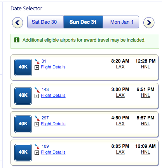
Task: Click the green info icon in notice
Action: pos(17,40)
